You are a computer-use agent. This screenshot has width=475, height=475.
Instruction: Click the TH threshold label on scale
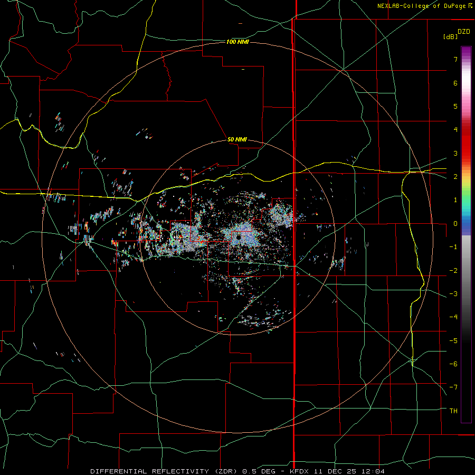(453, 411)
